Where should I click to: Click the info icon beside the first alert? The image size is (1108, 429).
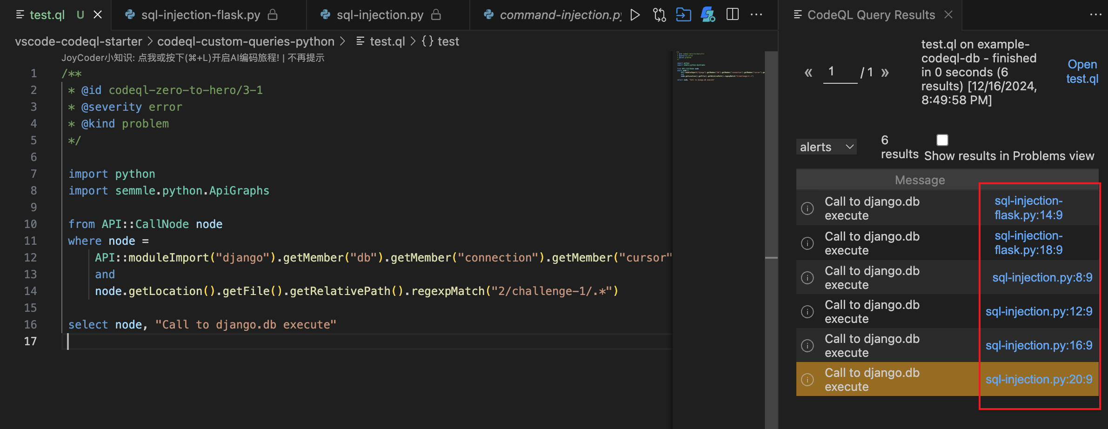[x=808, y=208]
